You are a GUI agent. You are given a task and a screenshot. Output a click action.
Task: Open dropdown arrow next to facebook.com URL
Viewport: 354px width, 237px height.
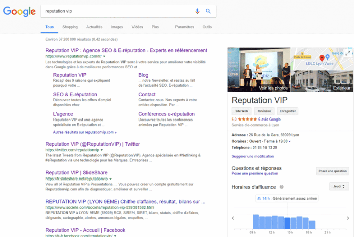115,235
